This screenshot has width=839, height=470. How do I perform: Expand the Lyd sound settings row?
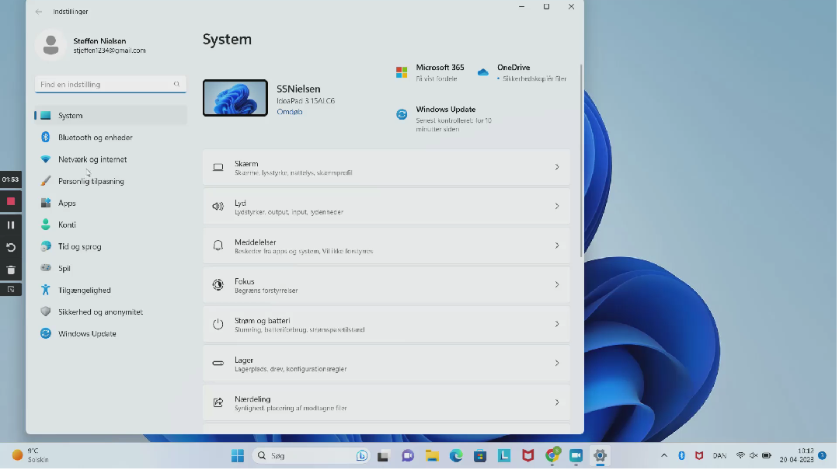[x=386, y=207]
